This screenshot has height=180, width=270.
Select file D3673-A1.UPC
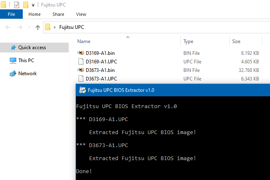(x=101, y=79)
